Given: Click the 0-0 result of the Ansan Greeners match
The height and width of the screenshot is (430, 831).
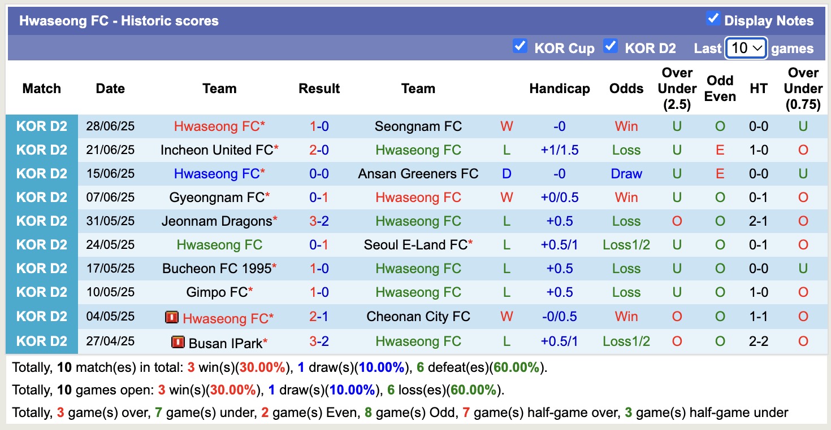Looking at the screenshot, I should [x=319, y=173].
